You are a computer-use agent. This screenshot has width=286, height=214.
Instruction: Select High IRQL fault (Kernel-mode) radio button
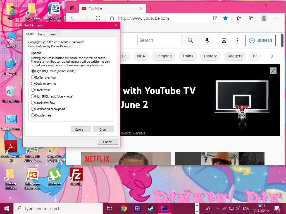point(53,71)
